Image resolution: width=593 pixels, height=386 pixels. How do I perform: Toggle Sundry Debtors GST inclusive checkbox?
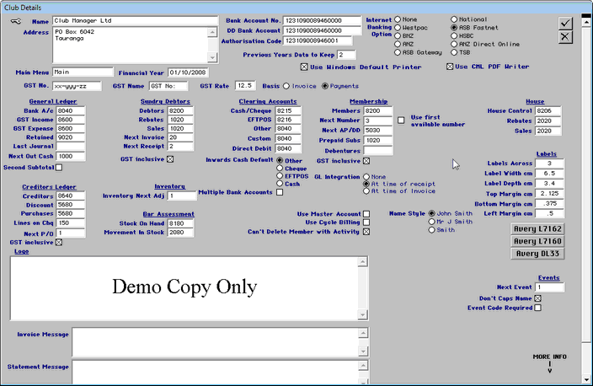tap(170, 159)
